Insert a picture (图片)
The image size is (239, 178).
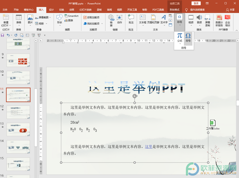(30, 20)
